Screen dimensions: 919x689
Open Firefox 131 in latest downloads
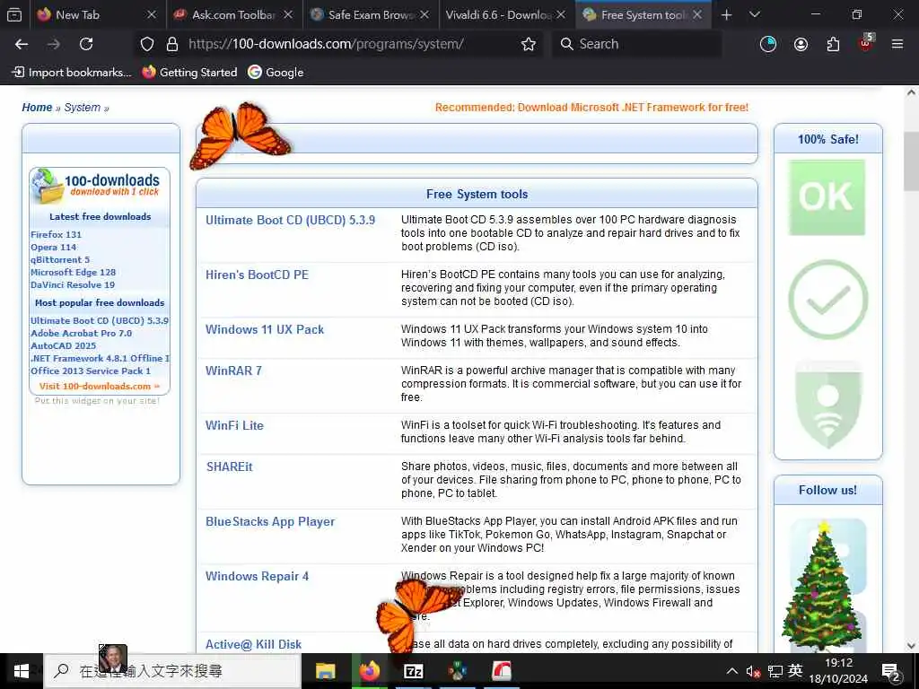56,234
